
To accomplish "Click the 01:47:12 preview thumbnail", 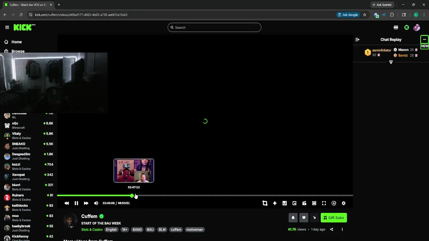I will [x=134, y=171].
